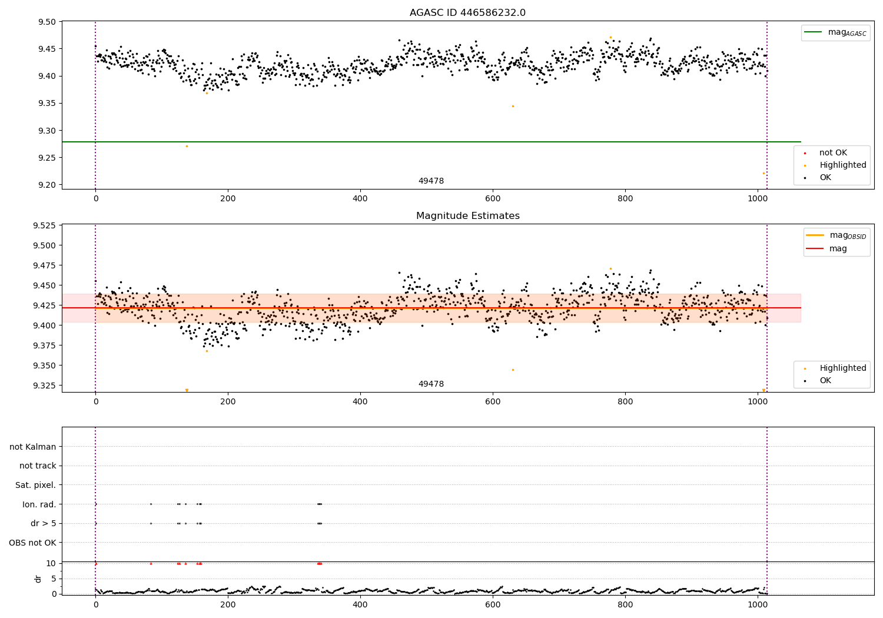Click the 'Ion. rad.' axis label

(39, 504)
